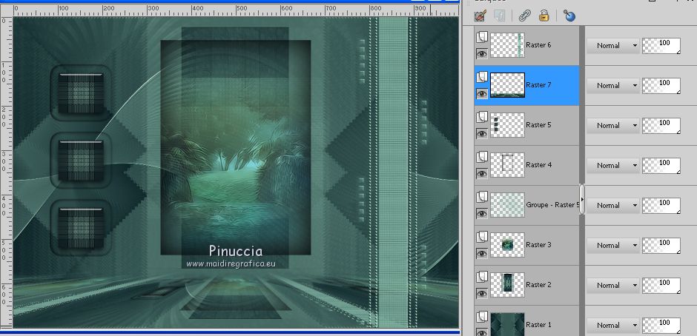The height and width of the screenshot is (336, 697).
Task: Open the Lock transparency padlock icon
Action: pyautogui.click(x=544, y=16)
